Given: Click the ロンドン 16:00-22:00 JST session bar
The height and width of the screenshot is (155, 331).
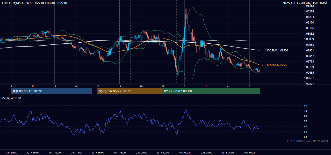Looking at the screenshot, I should click(130, 91).
